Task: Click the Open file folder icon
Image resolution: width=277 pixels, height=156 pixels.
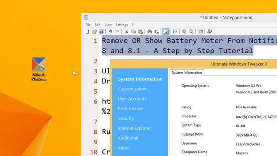Action: tap(94, 32)
